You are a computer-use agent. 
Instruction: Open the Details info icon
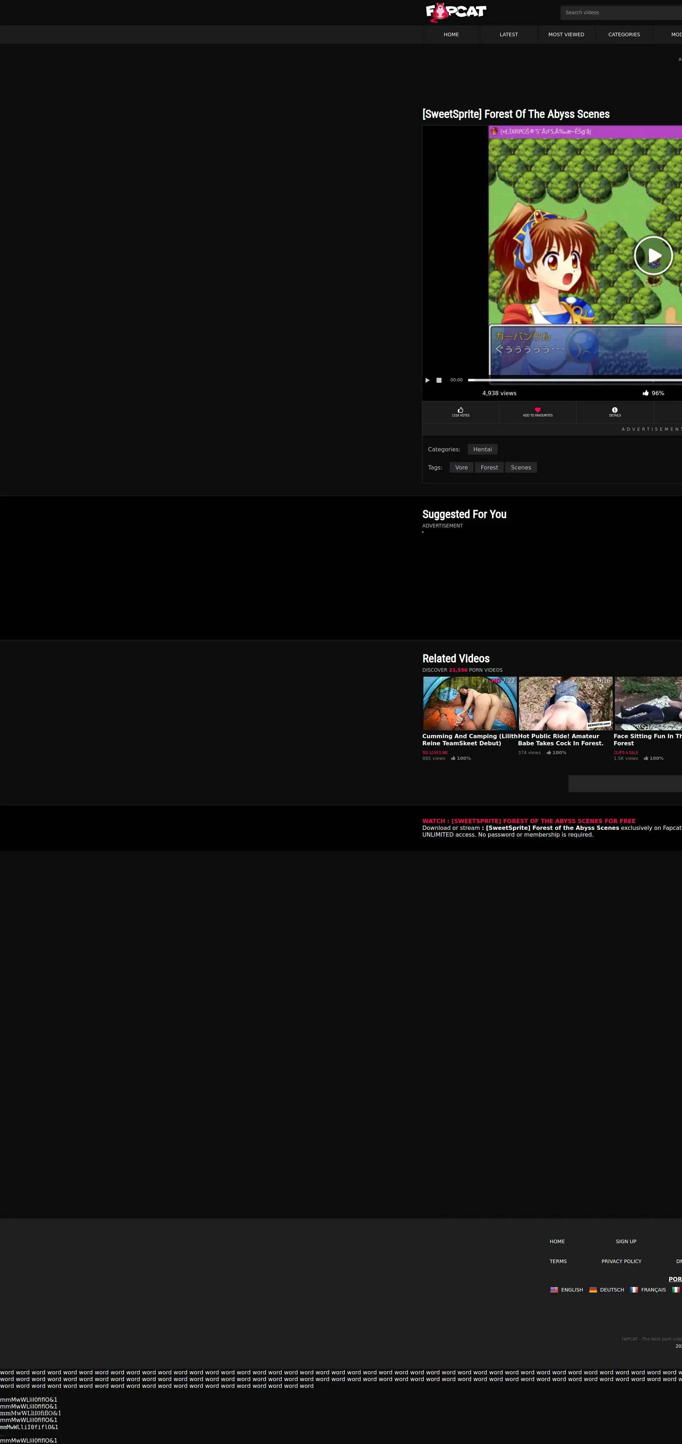coord(614,410)
